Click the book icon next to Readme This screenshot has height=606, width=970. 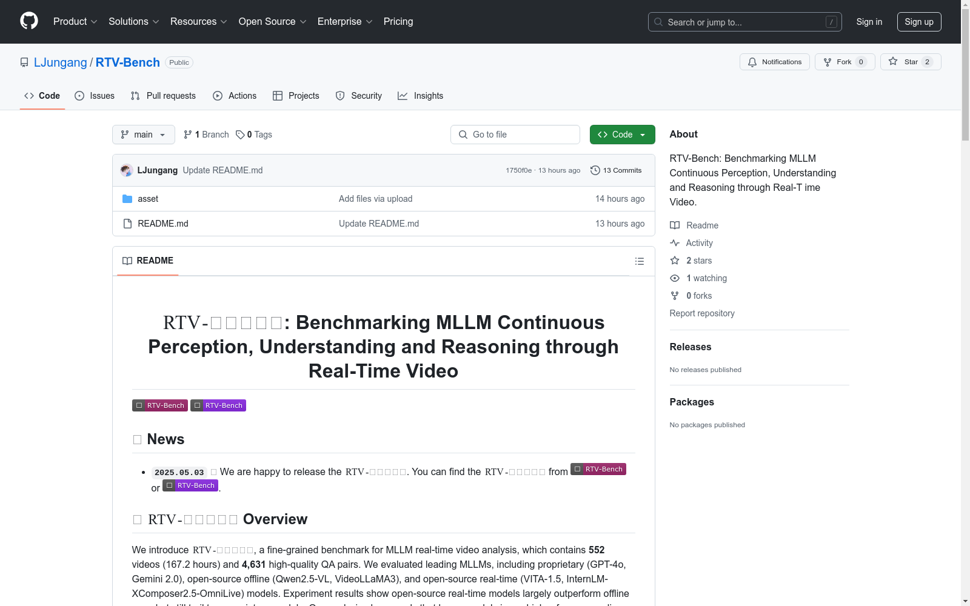point(675,225)
